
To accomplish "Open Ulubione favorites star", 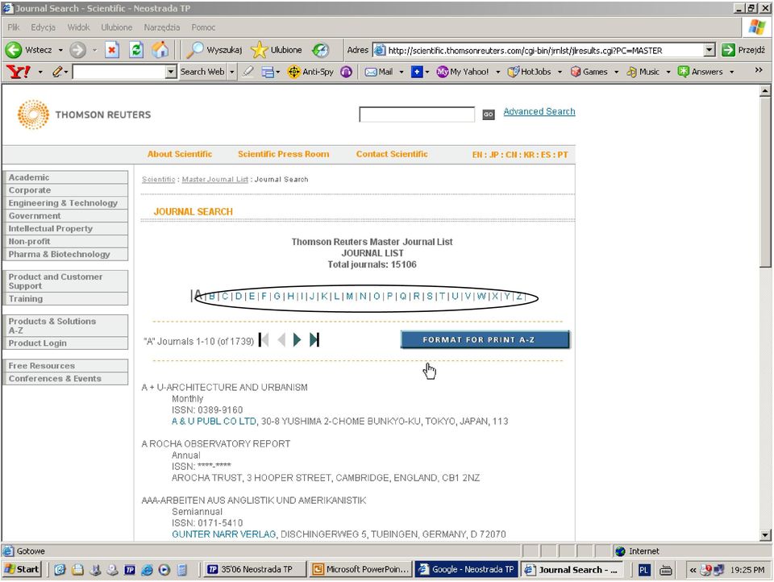I will pos(277,50).
